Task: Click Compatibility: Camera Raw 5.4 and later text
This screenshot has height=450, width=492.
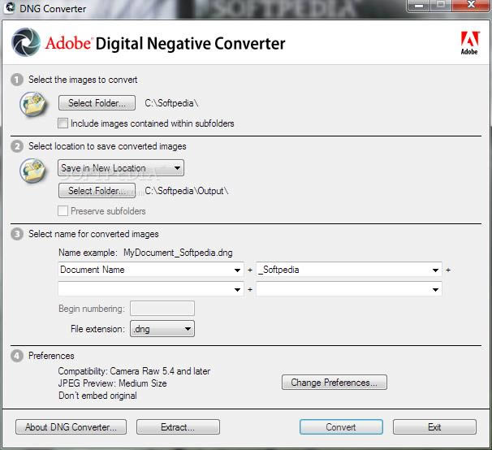Action: click(134, 371)
